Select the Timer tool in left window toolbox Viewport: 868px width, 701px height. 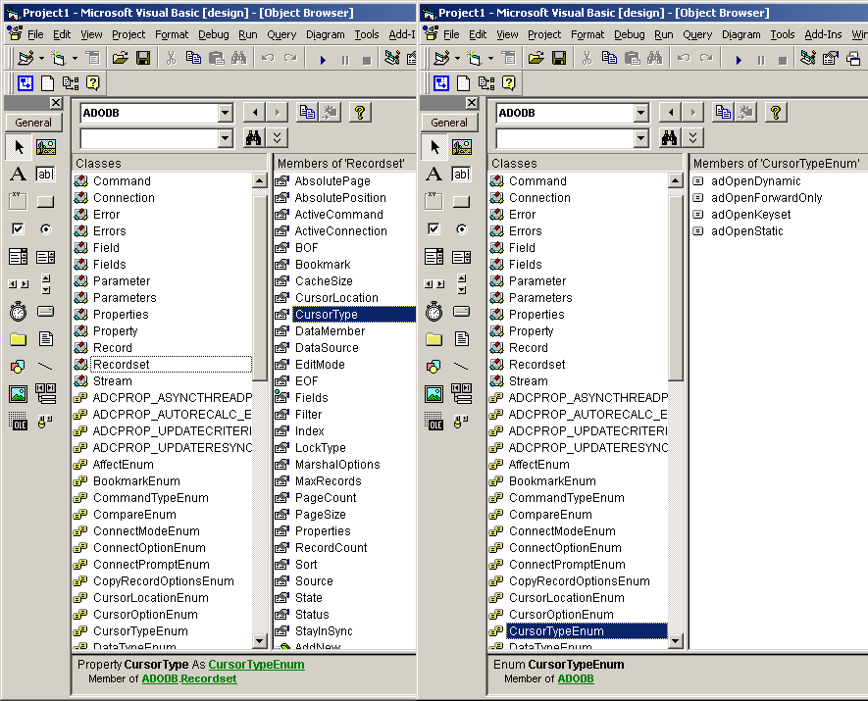(x=18, y=312)
